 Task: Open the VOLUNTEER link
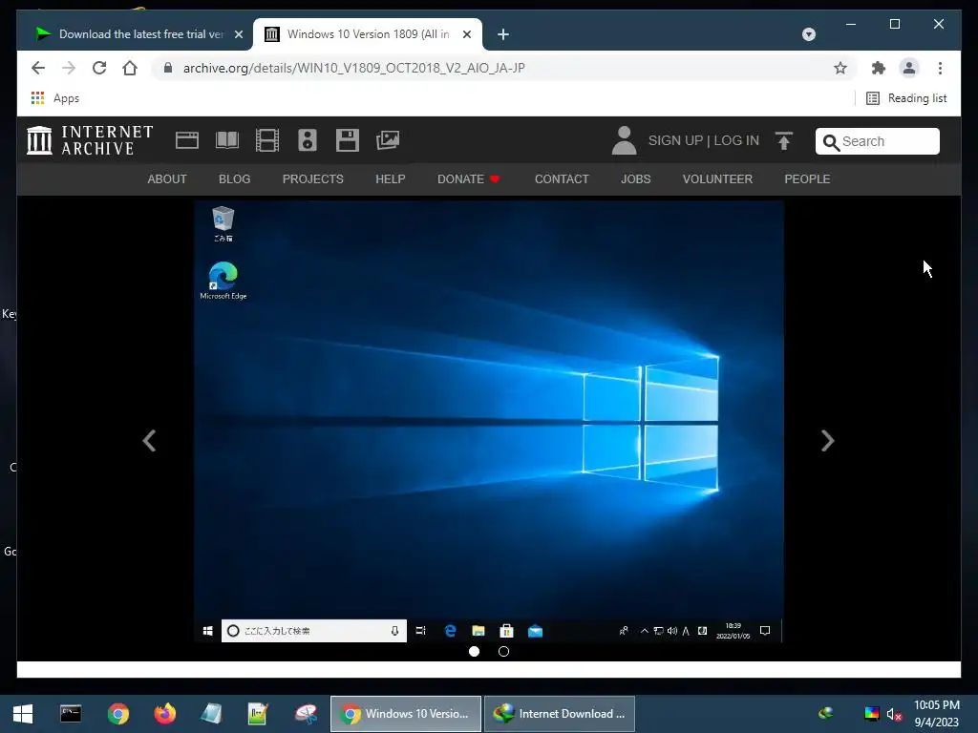click(x=717, y=179)
